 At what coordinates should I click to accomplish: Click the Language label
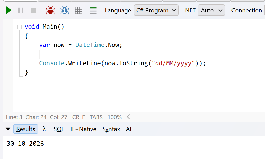point(118,10)
